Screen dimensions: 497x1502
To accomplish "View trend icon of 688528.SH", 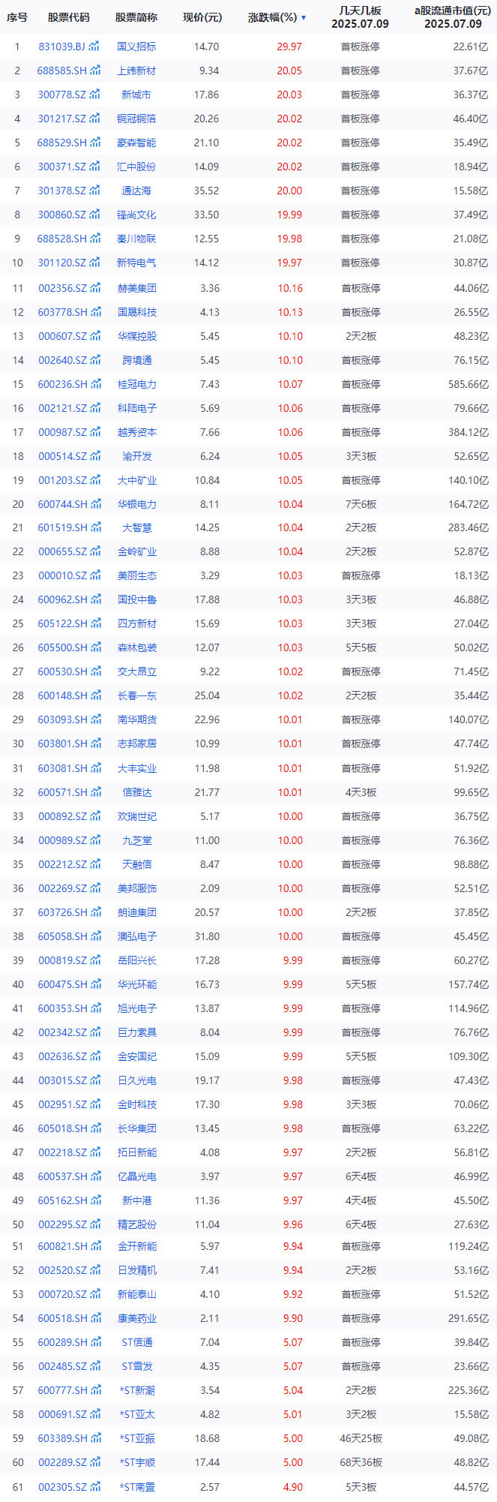I will click(94, 239).
